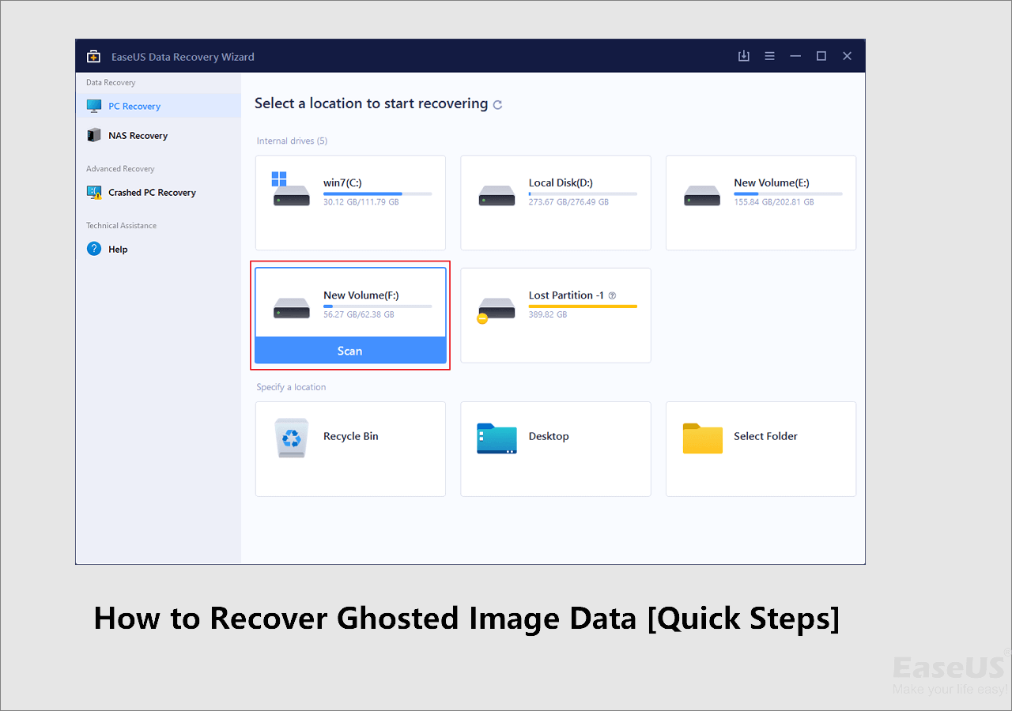Click the Lost Partition -1 yellow usage bar
Image resolution: width=1012 pixels, height=711 pixels.
[x=583, y=306]
